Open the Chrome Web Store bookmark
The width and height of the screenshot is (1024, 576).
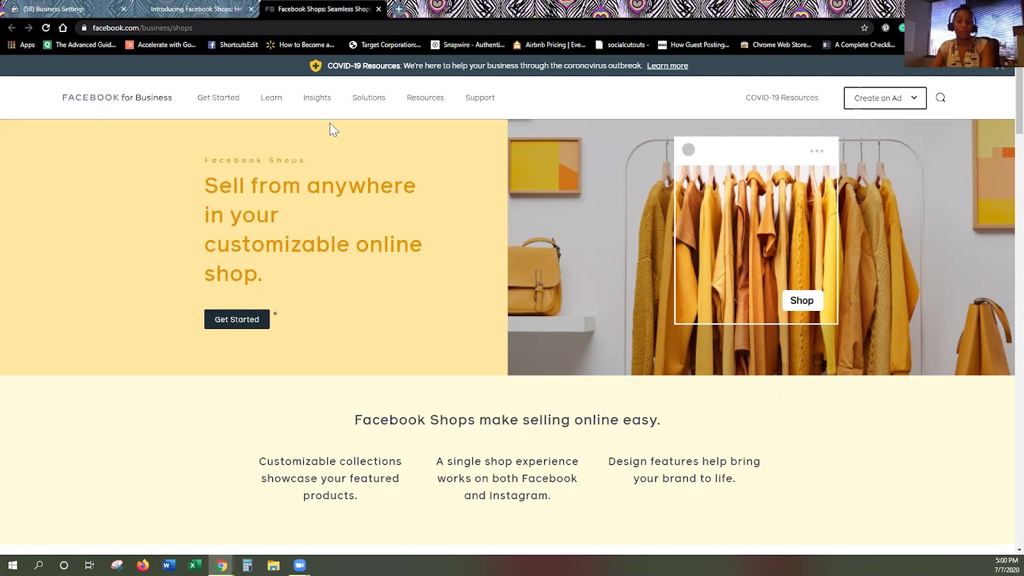tap(776, 45)
